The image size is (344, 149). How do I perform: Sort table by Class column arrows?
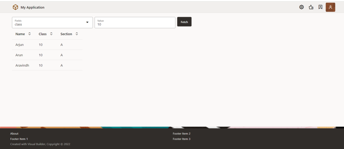tap(51, 34)
